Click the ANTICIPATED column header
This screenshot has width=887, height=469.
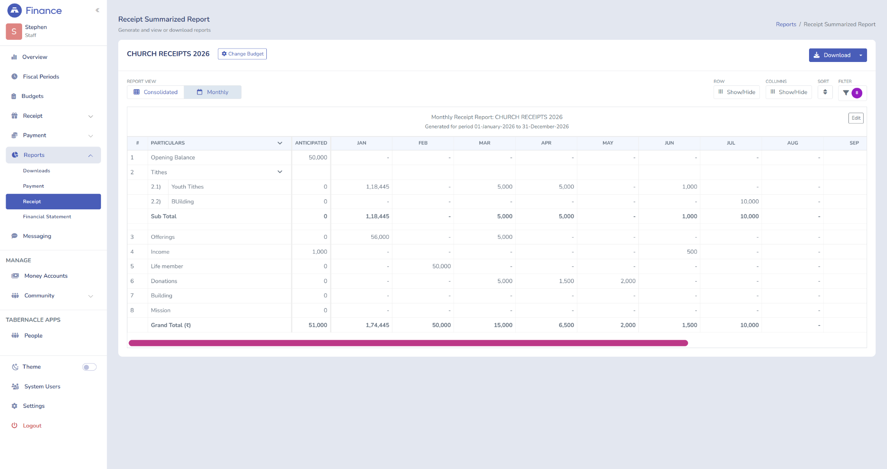[311, 143]
